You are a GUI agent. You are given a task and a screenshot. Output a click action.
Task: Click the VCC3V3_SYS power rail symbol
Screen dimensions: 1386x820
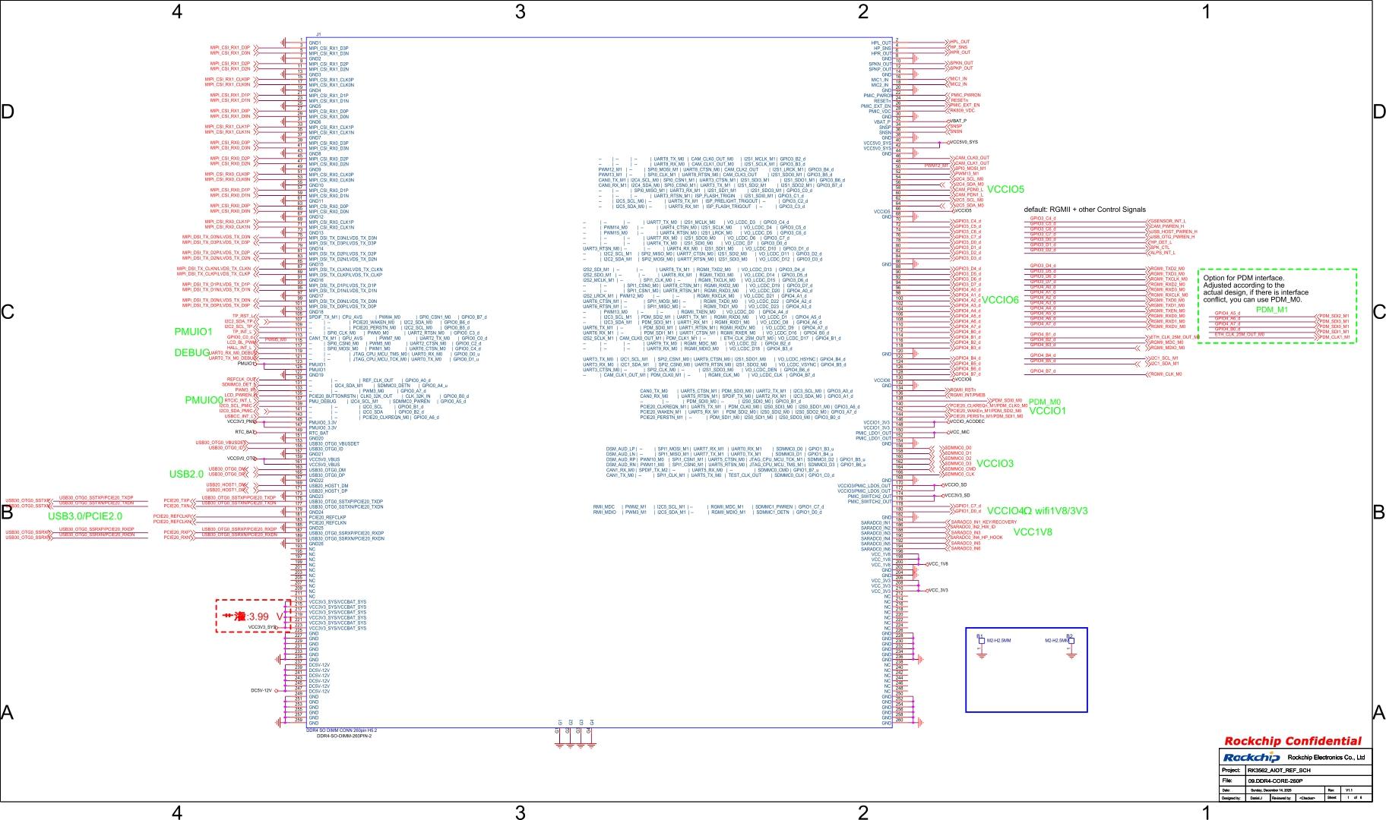(262, 627)
